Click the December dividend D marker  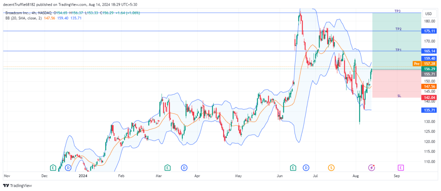click(68, 167)
